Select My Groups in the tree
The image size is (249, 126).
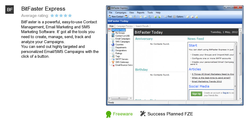coord(120,33)
